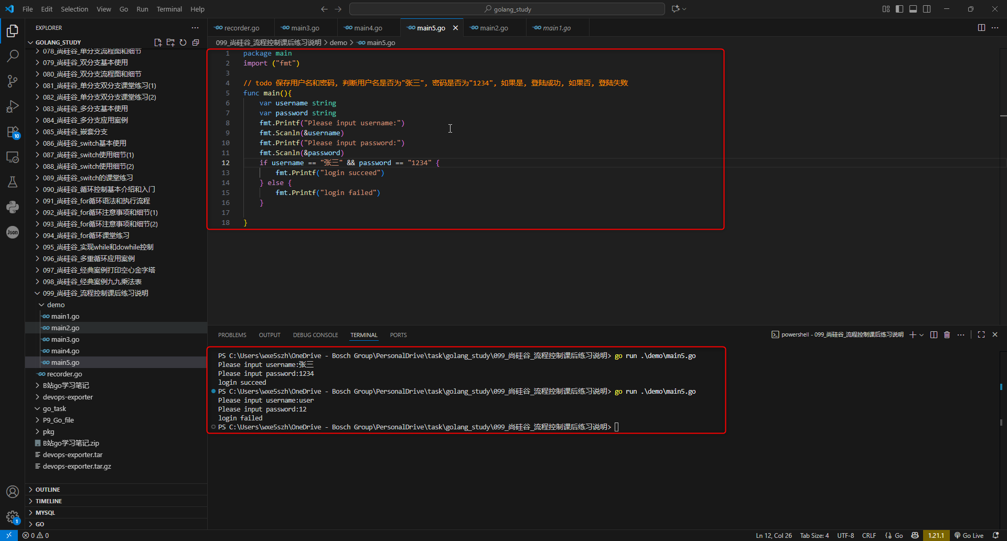Open the File menu

point(28,9)
